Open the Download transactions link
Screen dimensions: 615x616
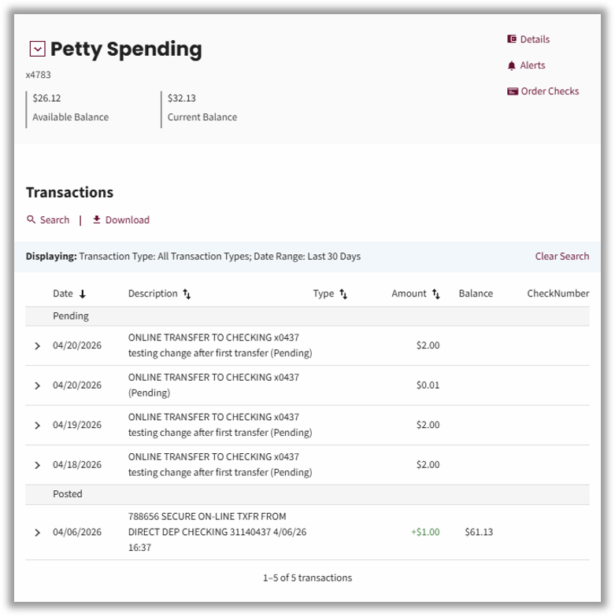127,219
